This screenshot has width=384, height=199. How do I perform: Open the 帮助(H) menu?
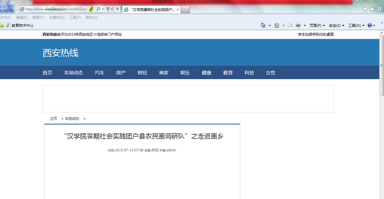pos(91,18)
